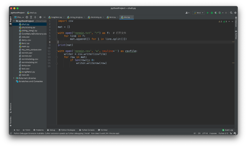Viewport: 247px width, 147px height.
Task: Collapse all in the Project panel
Action: point(35,17)
